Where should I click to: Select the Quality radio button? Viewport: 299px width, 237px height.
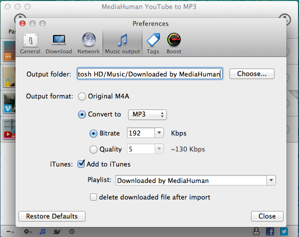93,149
